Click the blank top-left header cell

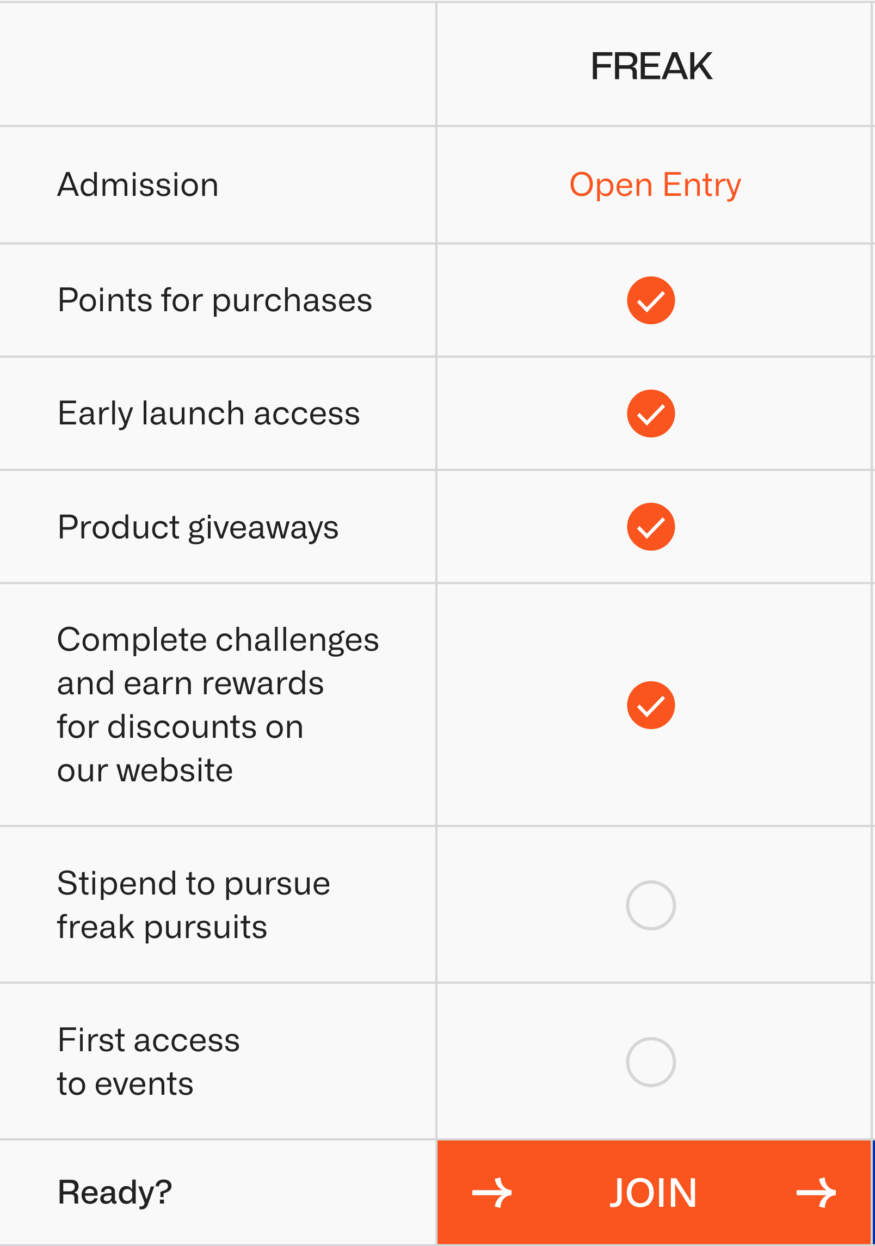pyautogui.click(x=218, y=64)
